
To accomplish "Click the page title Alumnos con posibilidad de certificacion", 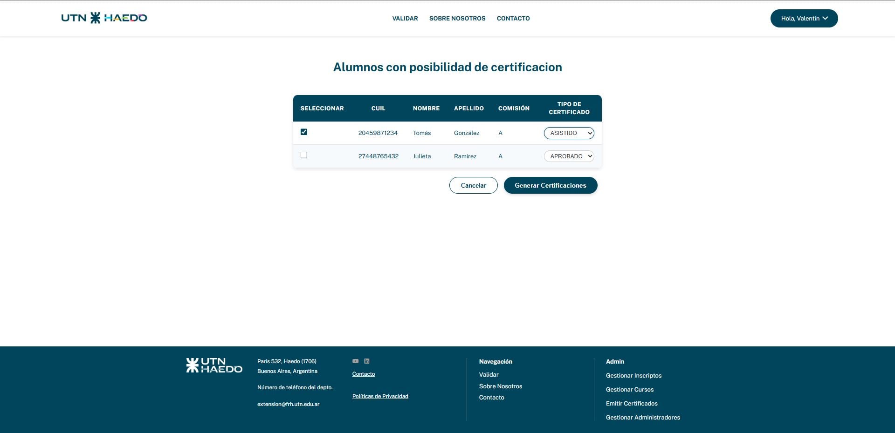I will [x=447, y=67].
